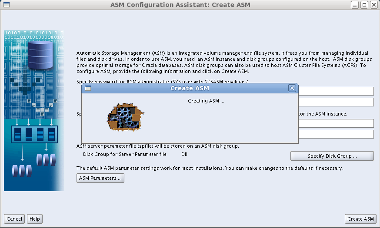
Task: Maximize the ASM Configuration Assistant window
Action: pos(364,5)
